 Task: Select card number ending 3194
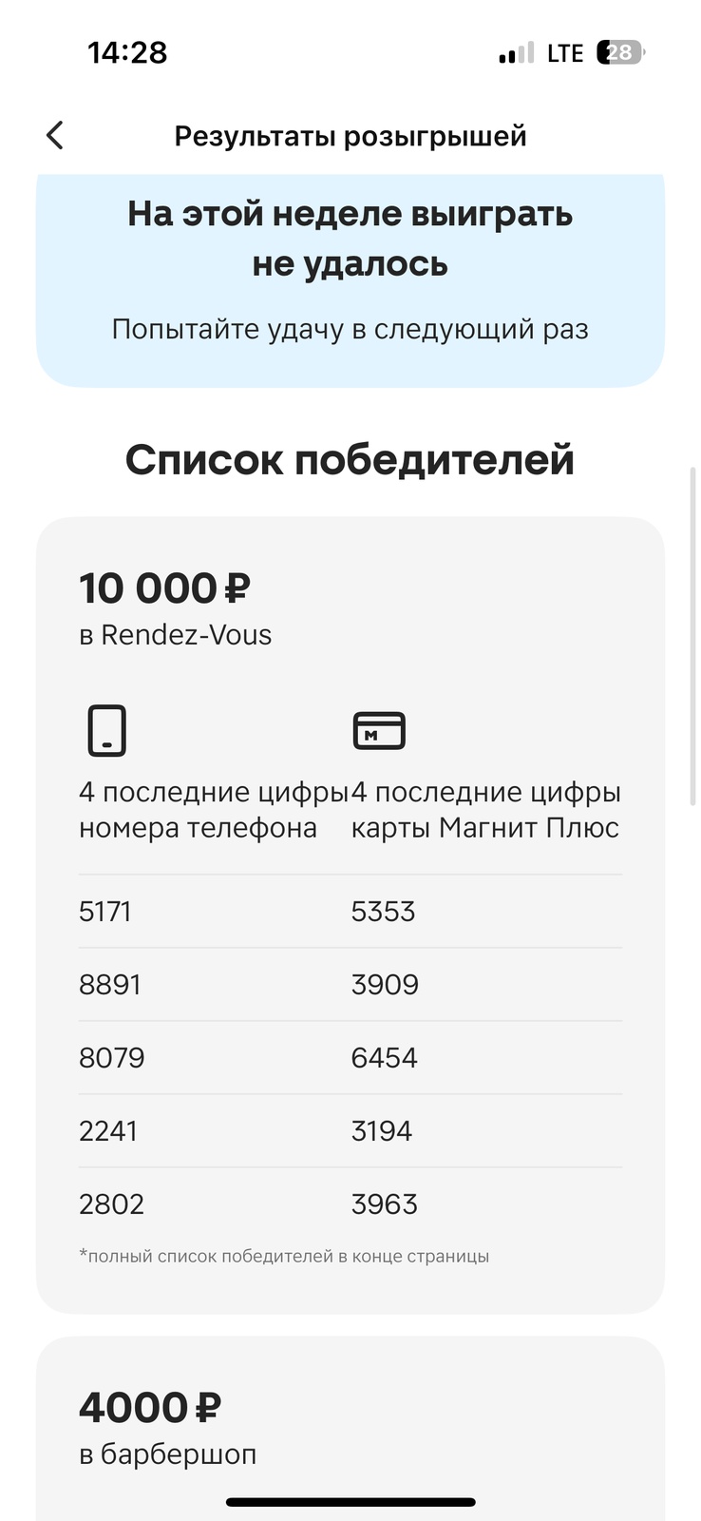(382, 1131)
